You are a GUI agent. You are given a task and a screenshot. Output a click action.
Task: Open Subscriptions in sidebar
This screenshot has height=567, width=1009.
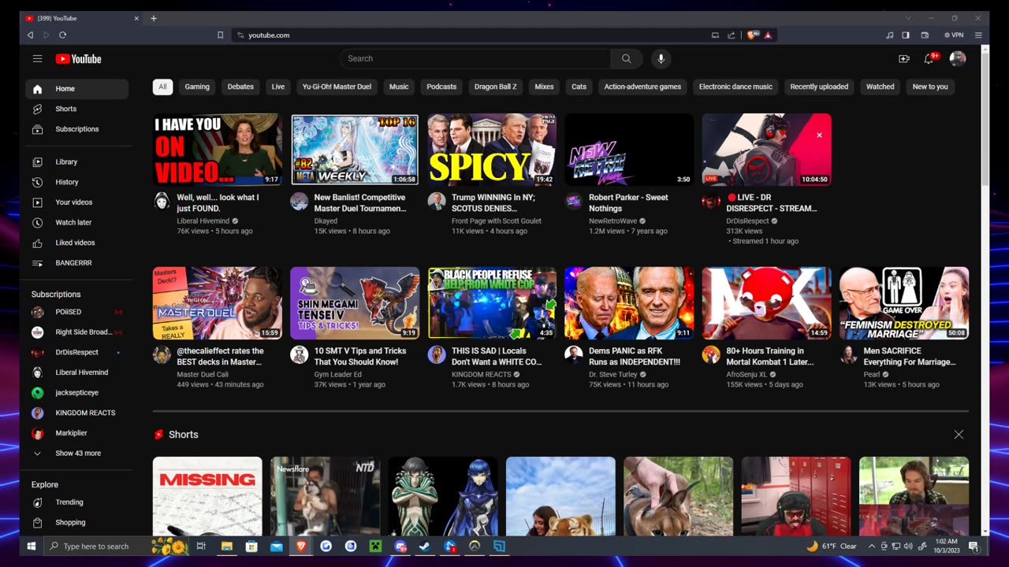tap(76, 129)
